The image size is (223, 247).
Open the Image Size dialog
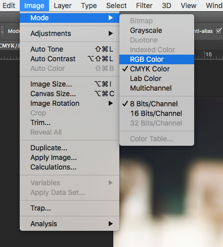pyautogui.click(x=69, y=84)
